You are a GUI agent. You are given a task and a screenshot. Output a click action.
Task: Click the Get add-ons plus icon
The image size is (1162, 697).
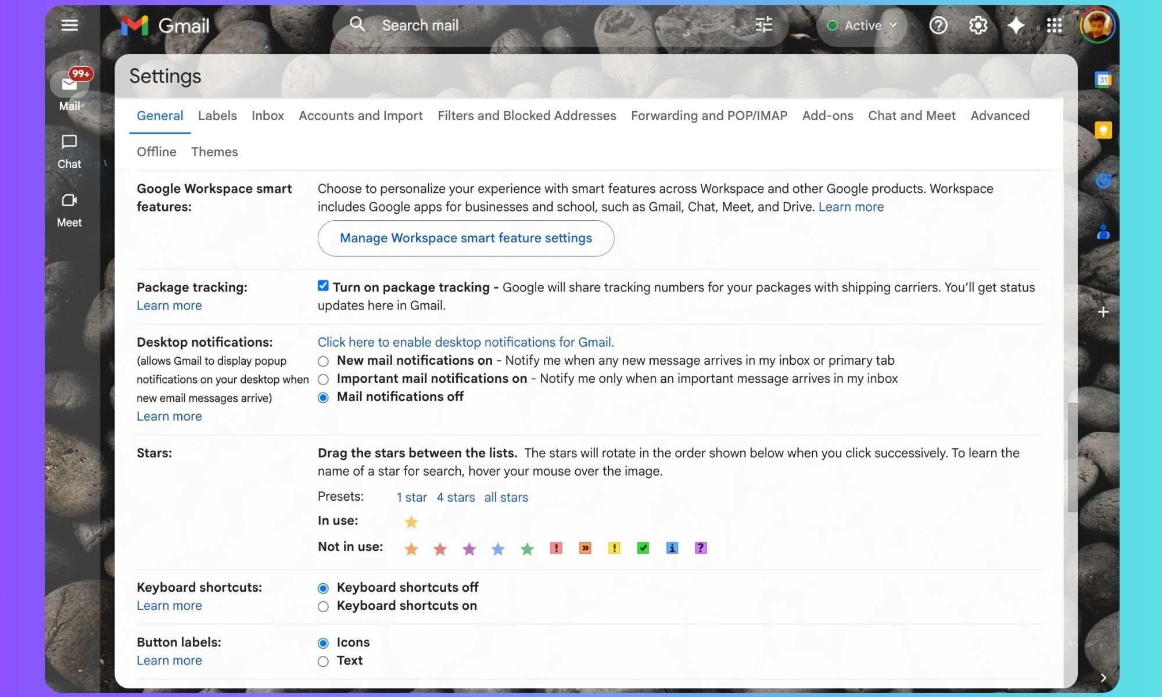pos(1103,312)
